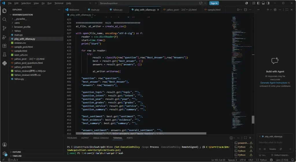Open the Models picker in chat
This screenshot has height=162, width=296.
tap(272, 149)
